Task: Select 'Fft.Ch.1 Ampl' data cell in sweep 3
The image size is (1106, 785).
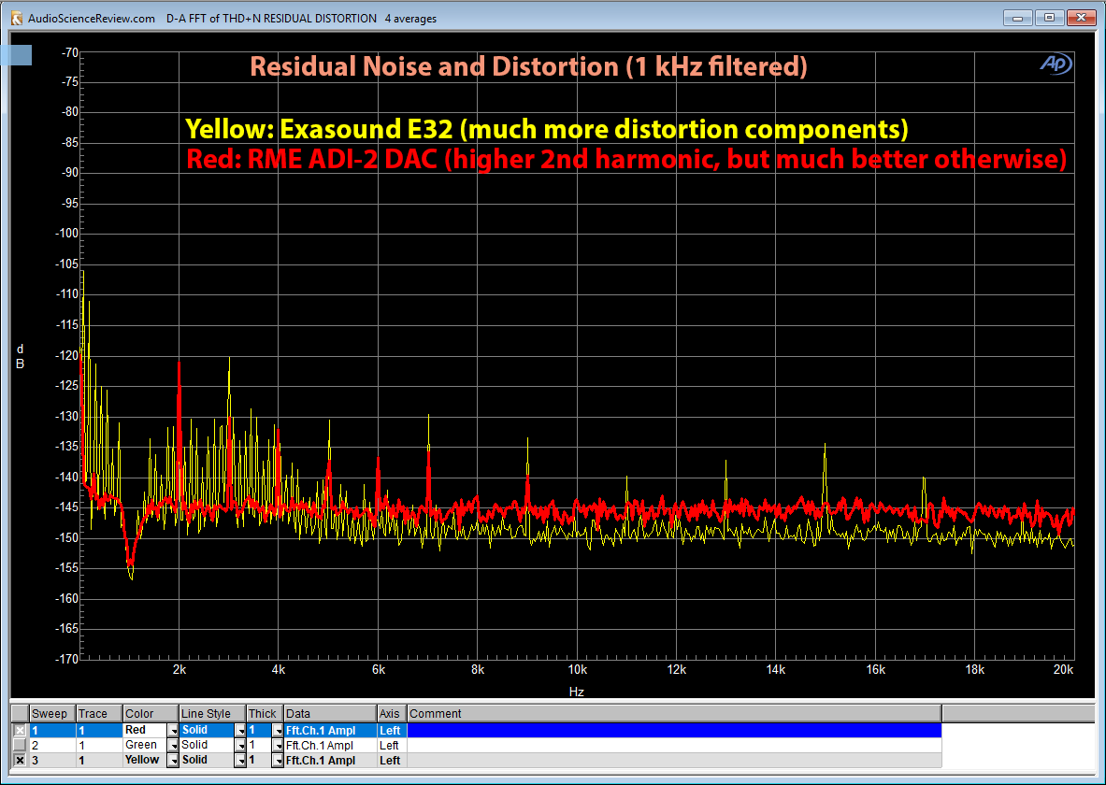Action: [330, 761]
